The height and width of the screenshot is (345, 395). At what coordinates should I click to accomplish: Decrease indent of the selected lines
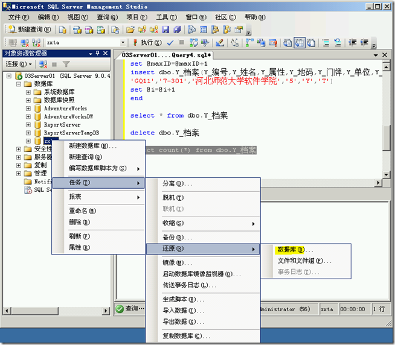coord(353,43)
